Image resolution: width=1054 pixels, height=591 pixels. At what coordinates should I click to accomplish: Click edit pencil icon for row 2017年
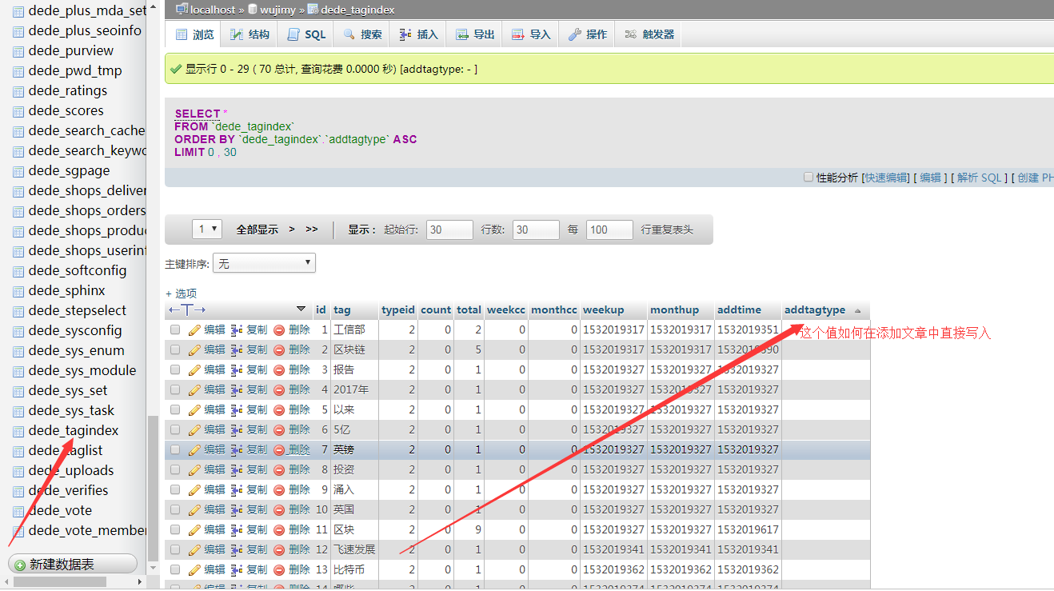tap(194, 389)
